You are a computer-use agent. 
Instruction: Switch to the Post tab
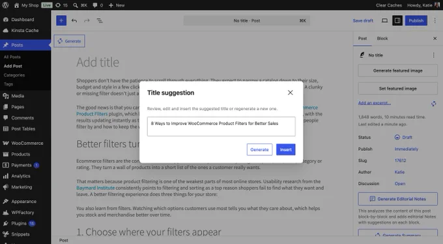(362, 38)
